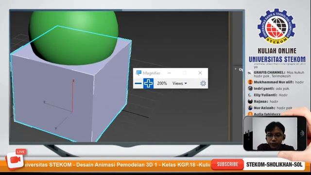The height and width of the screenshot is (175, 311).
Task: Open Magnifier settings gear
Action: click(x=203, y=83)
